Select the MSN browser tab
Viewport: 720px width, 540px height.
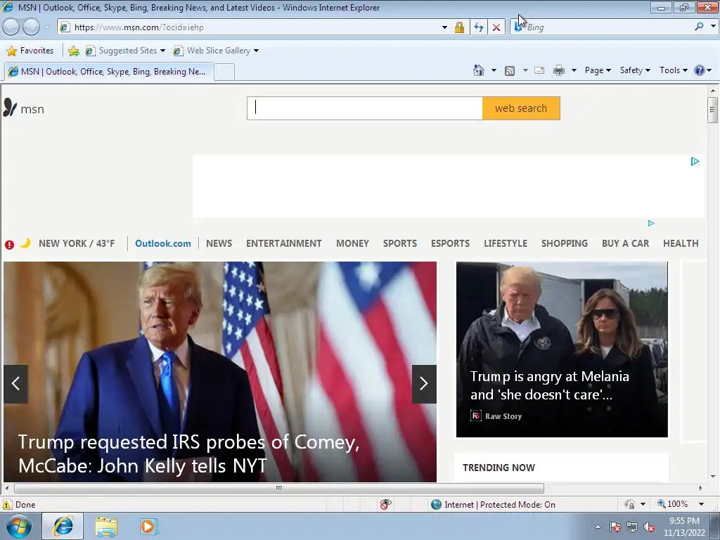pos(109,72)
